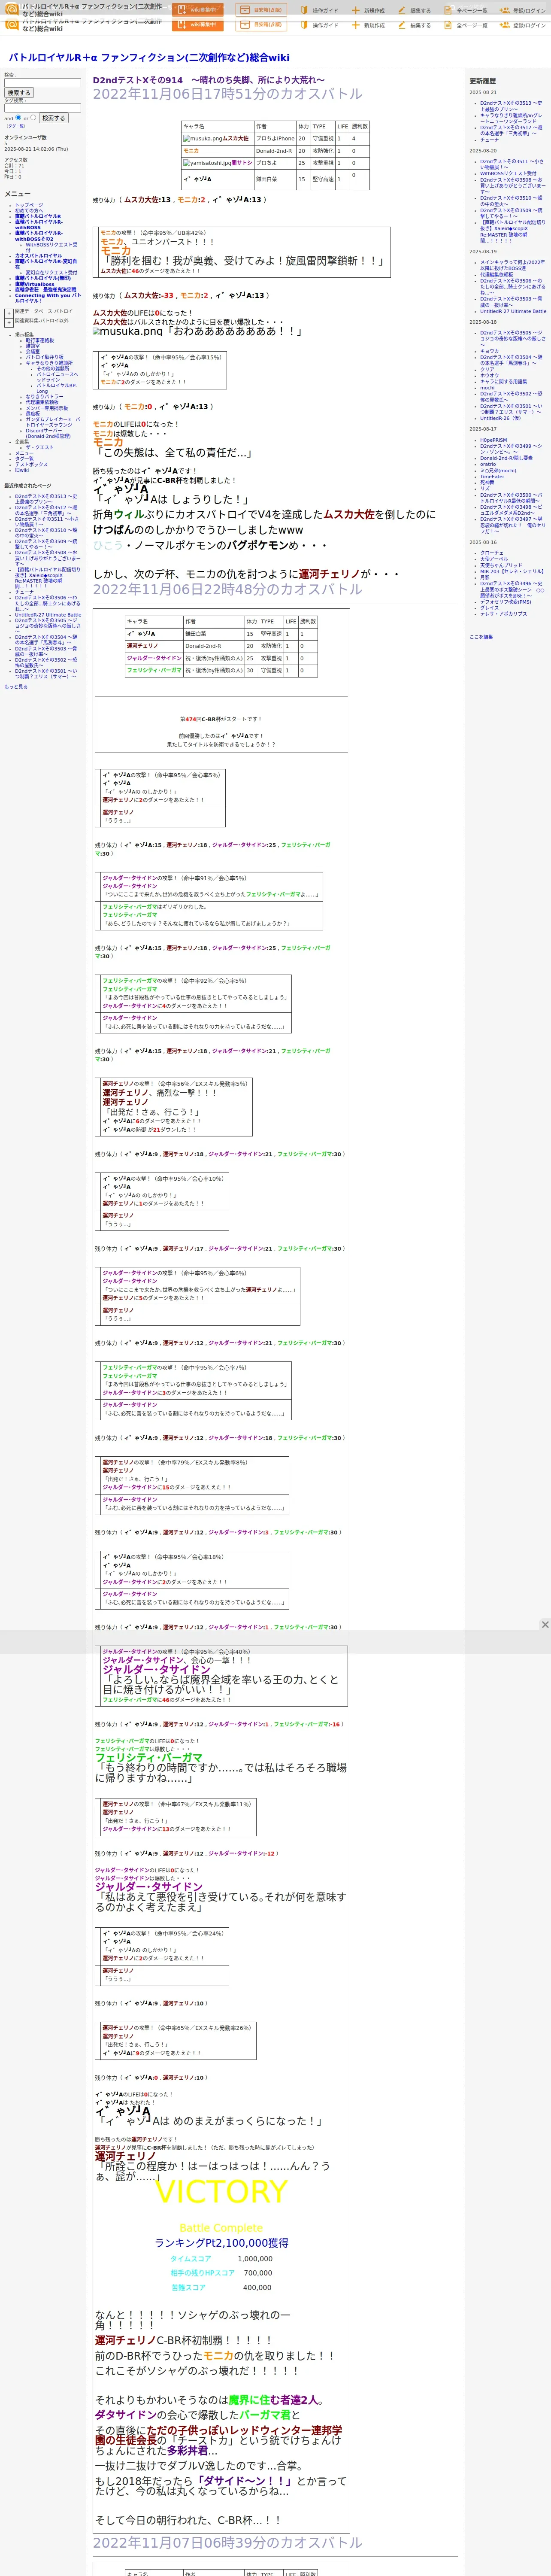Click 検索する button beside the or radio
This screenshot has width=551, height=2576.
(53, 118)
